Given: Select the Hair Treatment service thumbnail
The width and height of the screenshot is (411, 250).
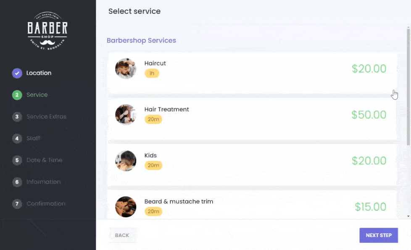Looking at the screenshot, I should pos(126,115).
